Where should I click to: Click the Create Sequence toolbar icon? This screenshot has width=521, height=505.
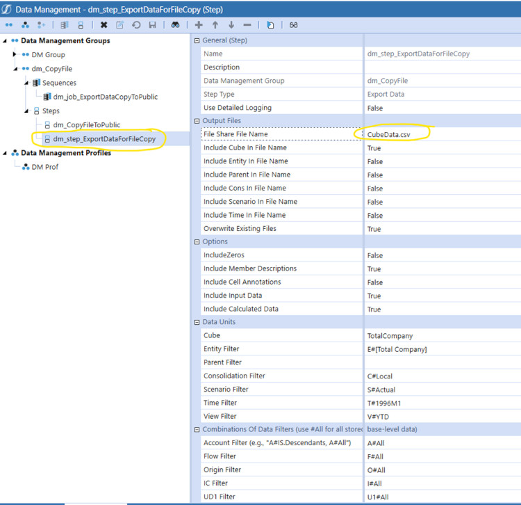(65, 25)
